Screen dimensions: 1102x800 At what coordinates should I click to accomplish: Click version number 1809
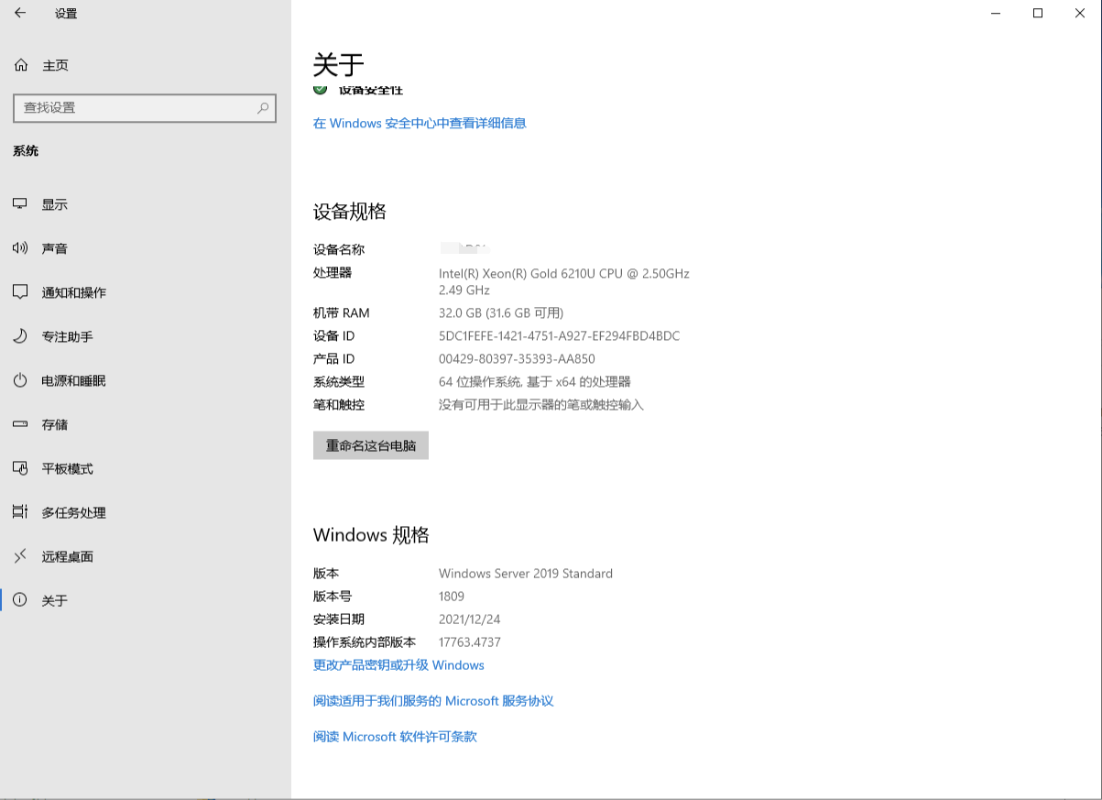tap(452, 597)
